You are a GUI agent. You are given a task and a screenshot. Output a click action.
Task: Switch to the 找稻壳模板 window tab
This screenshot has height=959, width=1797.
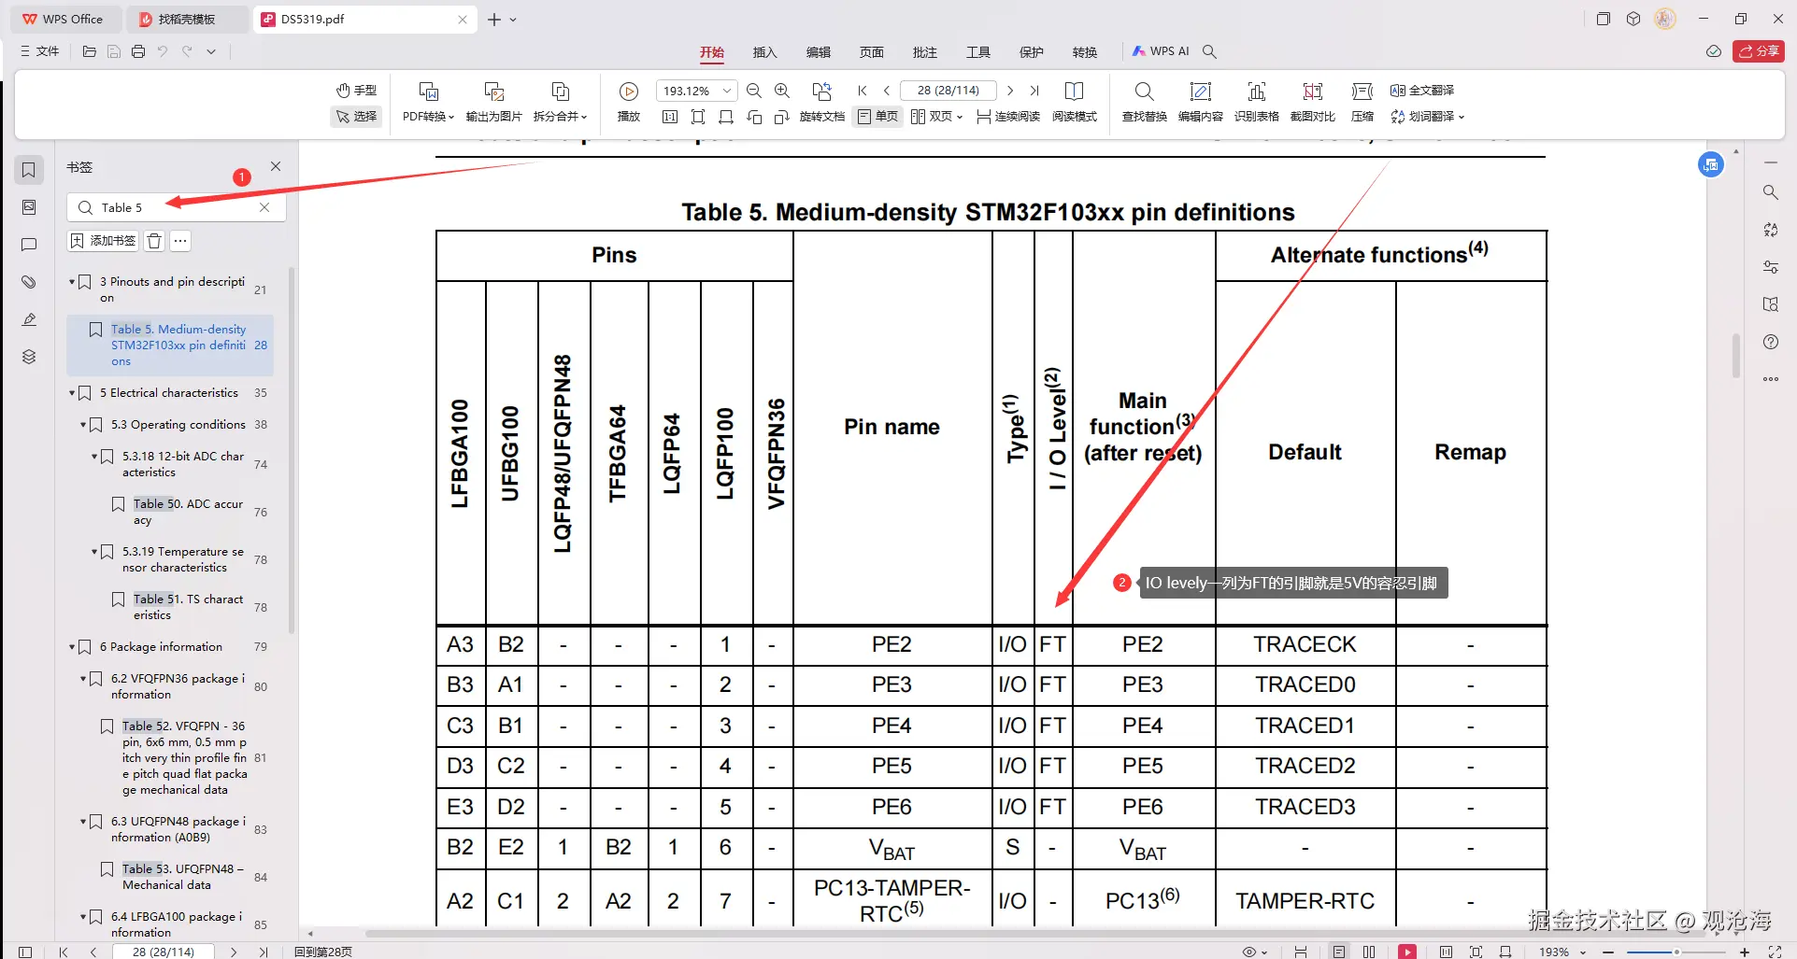[187, 19]
